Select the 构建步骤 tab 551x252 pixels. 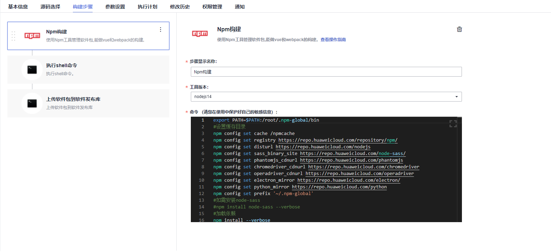pyautogui.click(x=83, y=7)
